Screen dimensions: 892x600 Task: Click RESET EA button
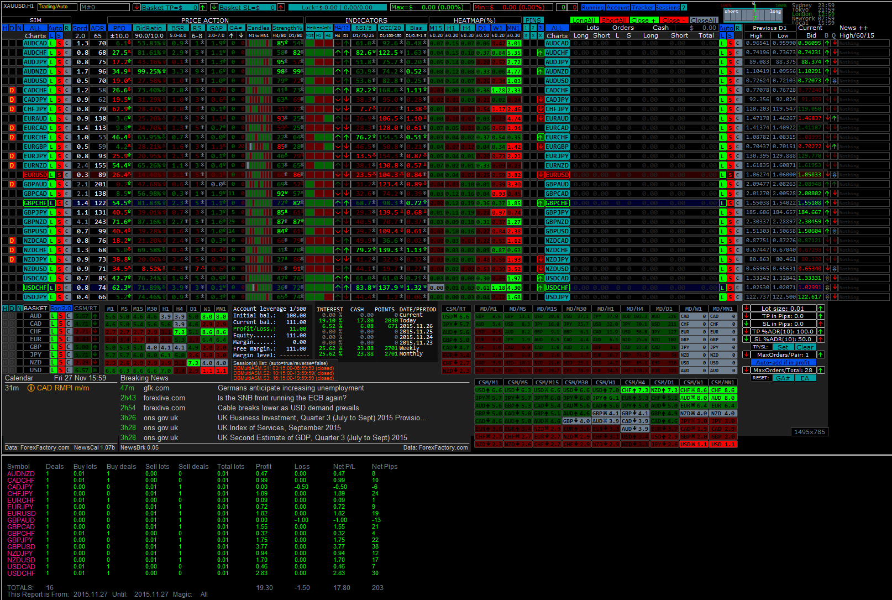805,378
